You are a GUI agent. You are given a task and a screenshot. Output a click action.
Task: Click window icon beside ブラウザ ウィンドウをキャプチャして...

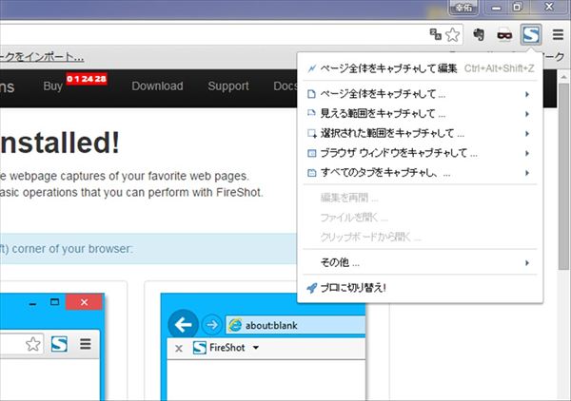312,153
